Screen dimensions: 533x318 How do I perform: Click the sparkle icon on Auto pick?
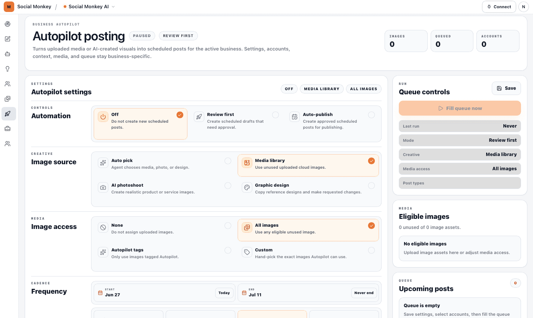point(103,163)
